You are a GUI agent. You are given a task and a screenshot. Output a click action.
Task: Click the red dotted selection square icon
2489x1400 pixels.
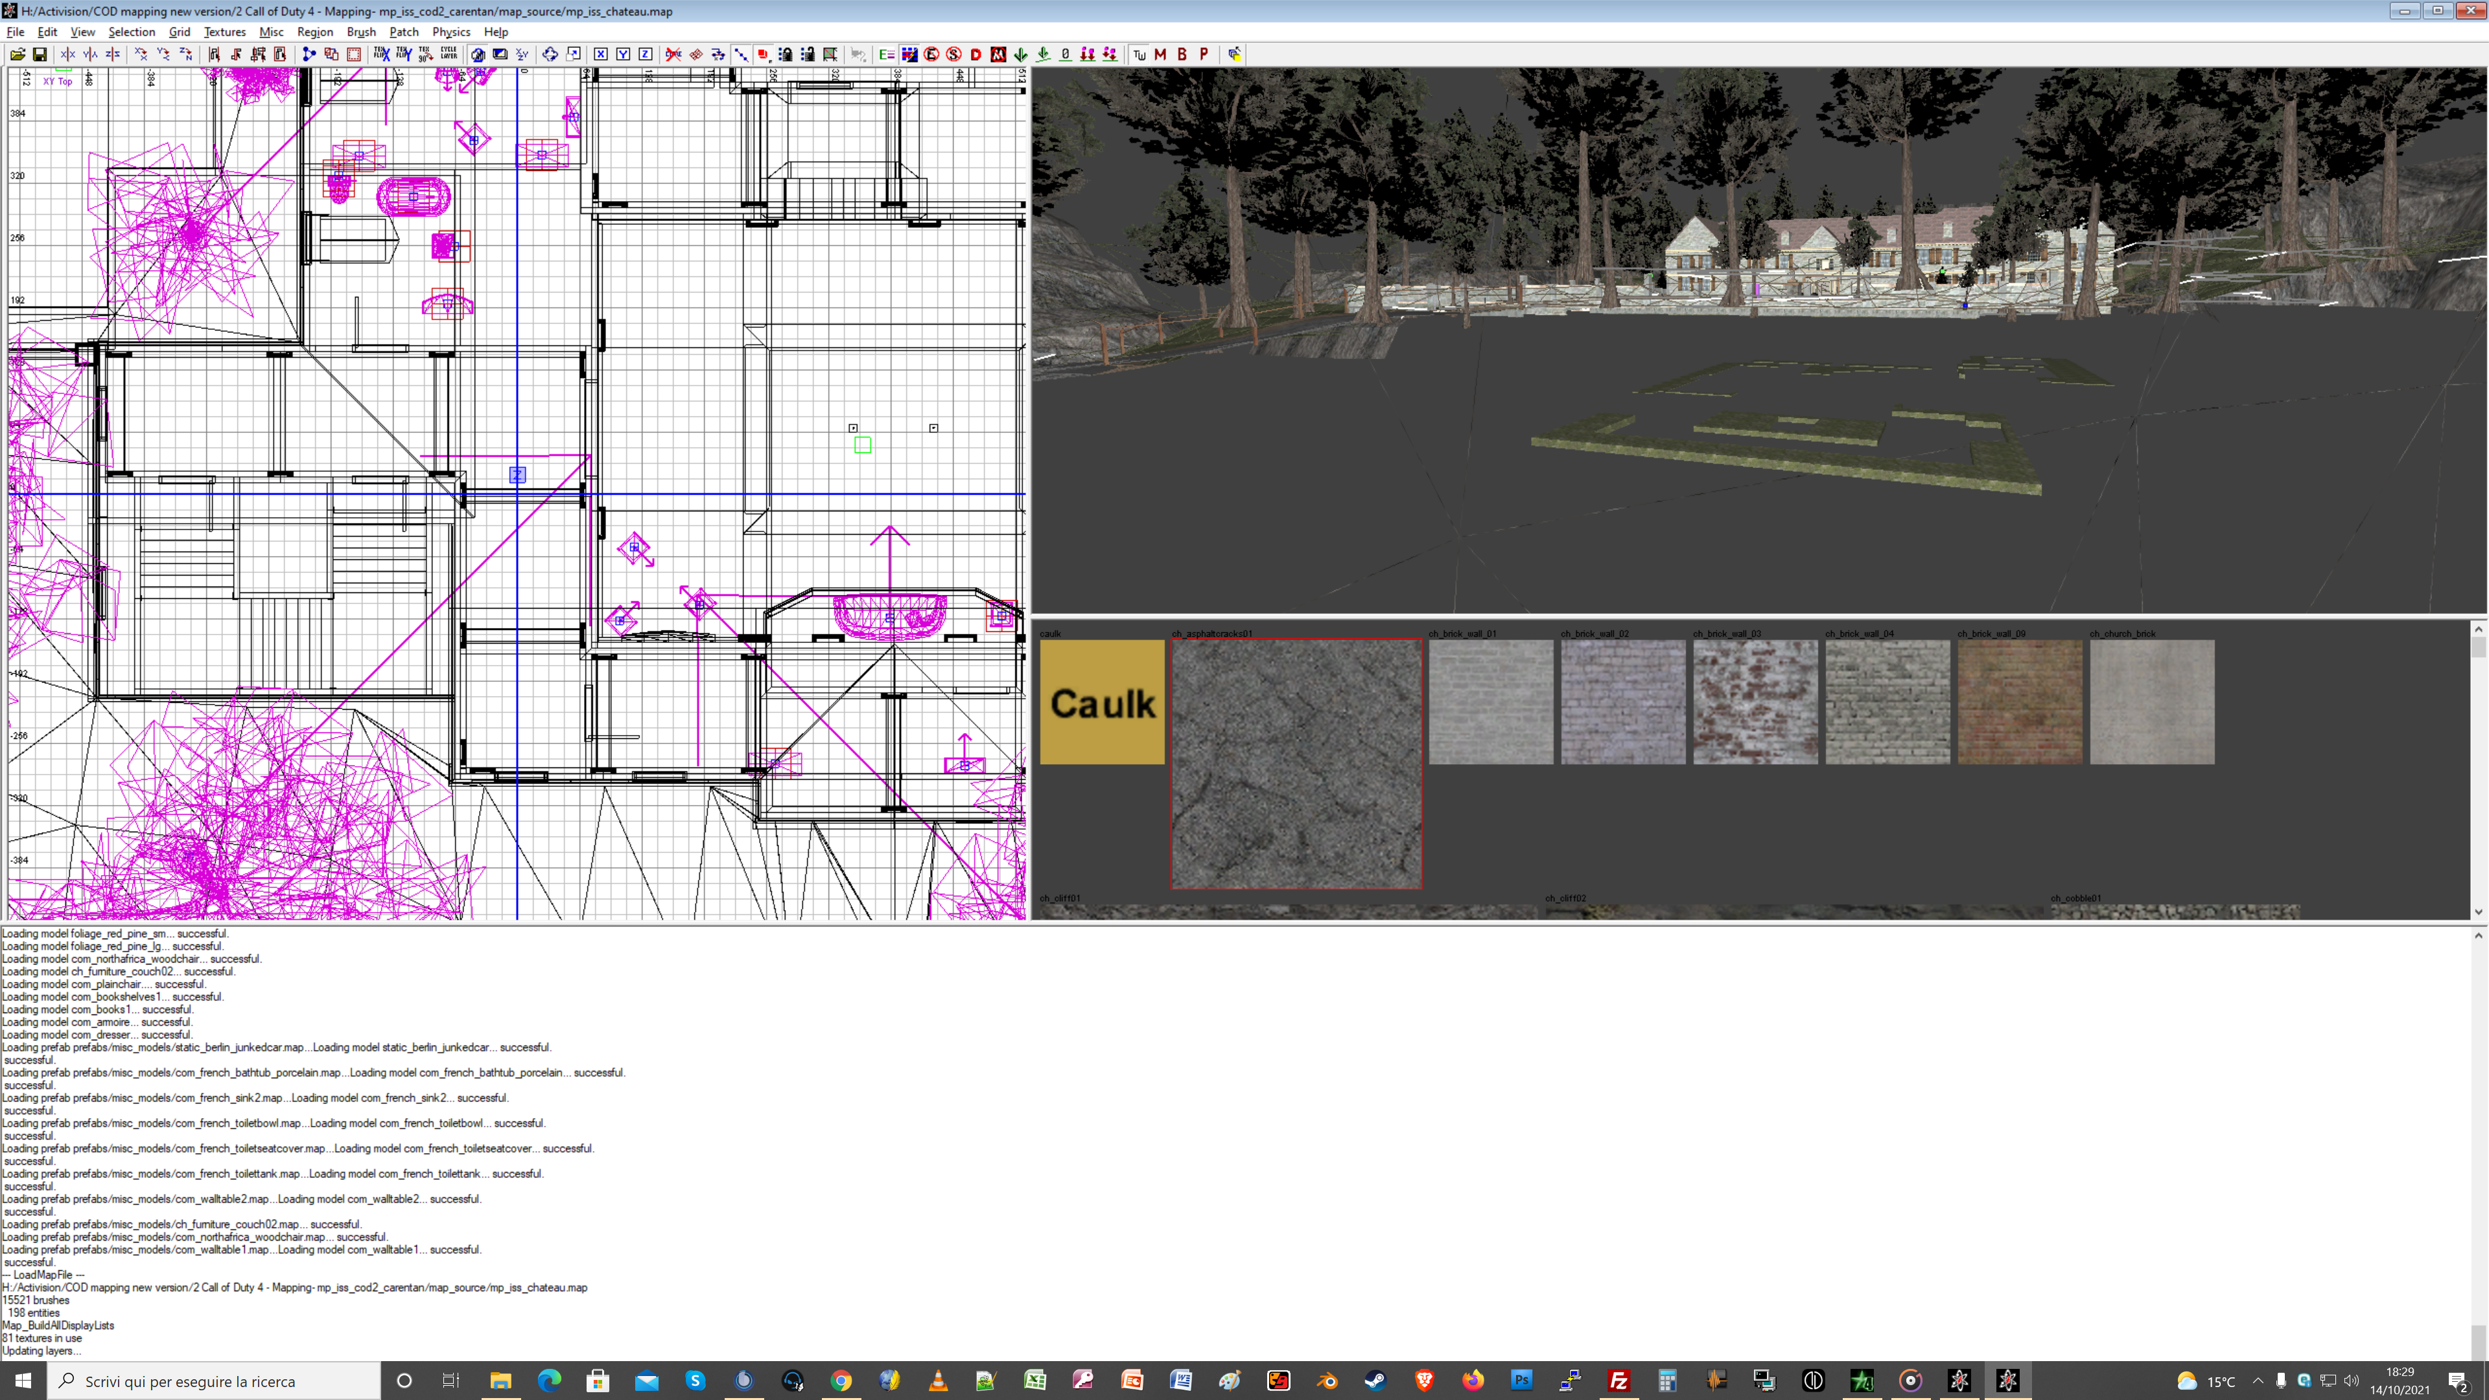(x=354, y=54)
